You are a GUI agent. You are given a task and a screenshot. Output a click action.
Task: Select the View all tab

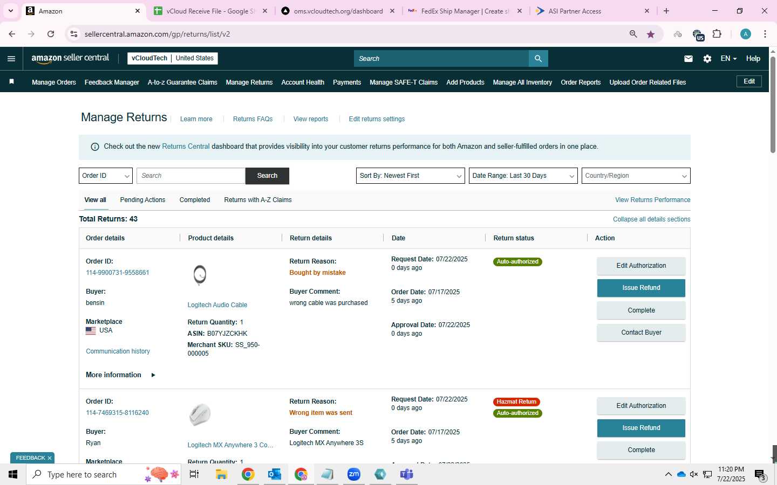click(95, 200)
